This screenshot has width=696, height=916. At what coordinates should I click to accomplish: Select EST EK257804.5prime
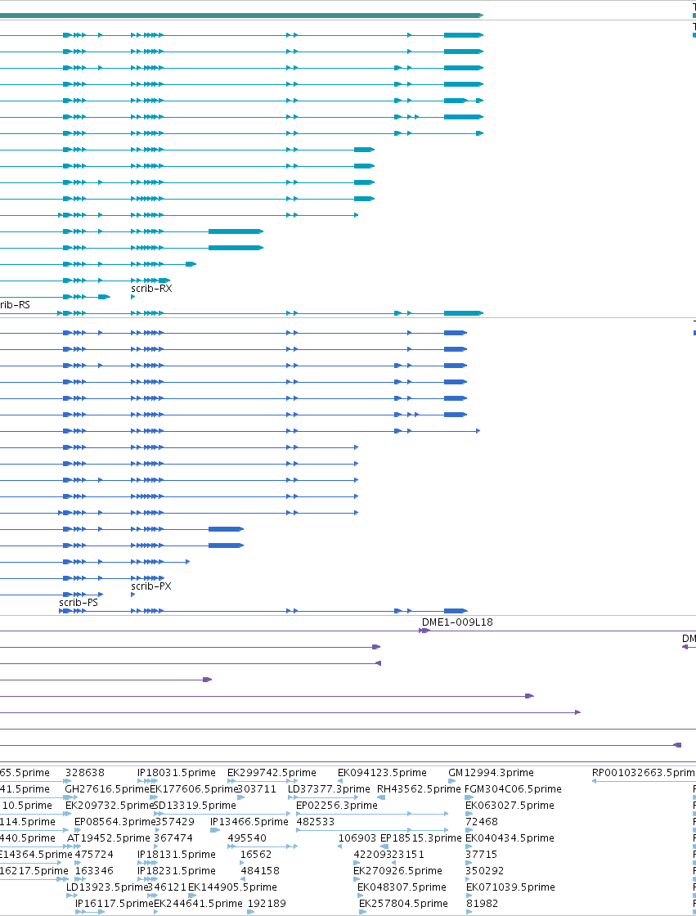click(x=403, y=904)
